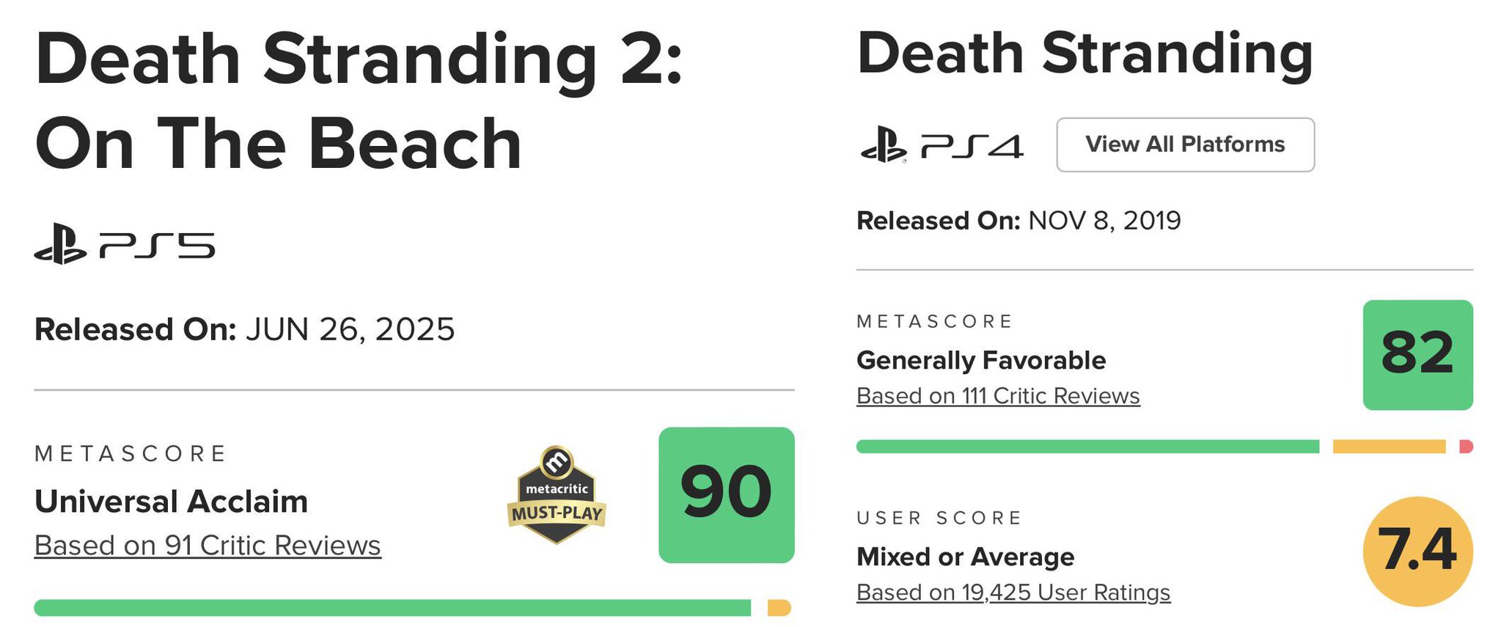Screen dimensions: 1501x627
Task: Click the PS5 platform logo
Action: pyautogui.click(x=125, y=245)
